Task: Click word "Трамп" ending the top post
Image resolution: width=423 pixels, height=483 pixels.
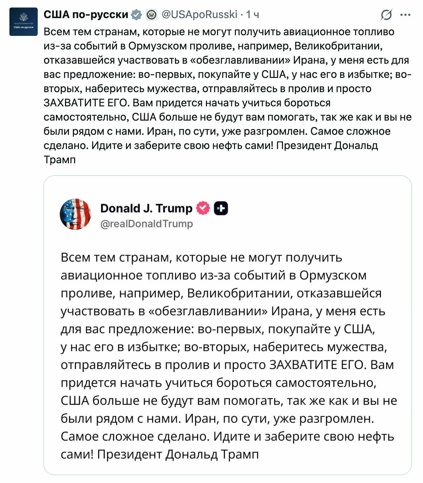Action: (60, 160)
